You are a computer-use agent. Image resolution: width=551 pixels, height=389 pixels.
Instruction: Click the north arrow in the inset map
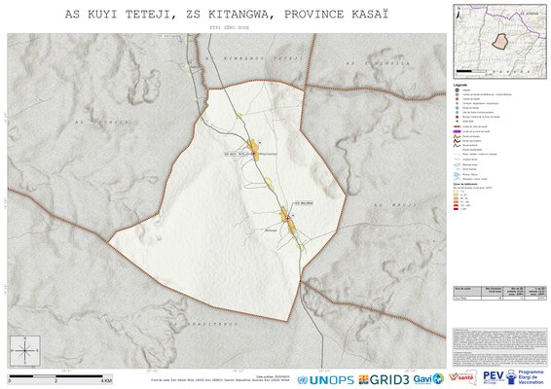[458, 14]
